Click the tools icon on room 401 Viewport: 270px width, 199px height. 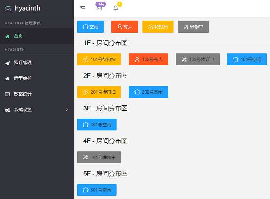pyautogui.click(x=85, y=157)
